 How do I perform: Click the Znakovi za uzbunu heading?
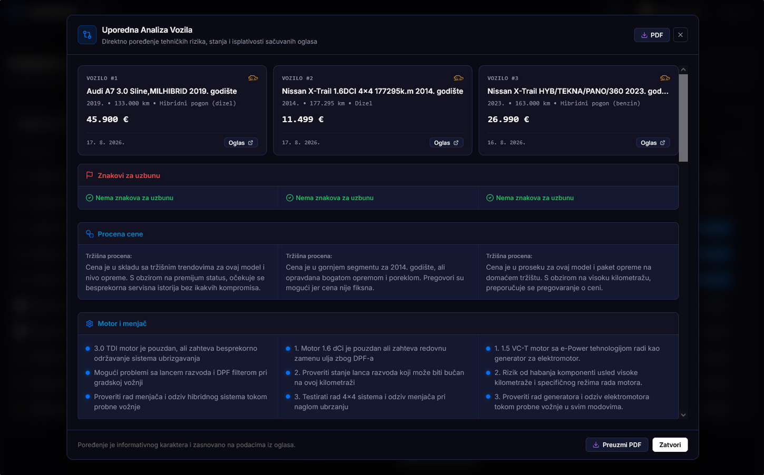(129, 175)
